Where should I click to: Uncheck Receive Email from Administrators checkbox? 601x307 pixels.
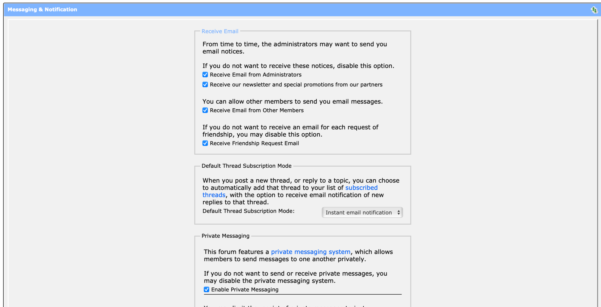pos(205,75)
